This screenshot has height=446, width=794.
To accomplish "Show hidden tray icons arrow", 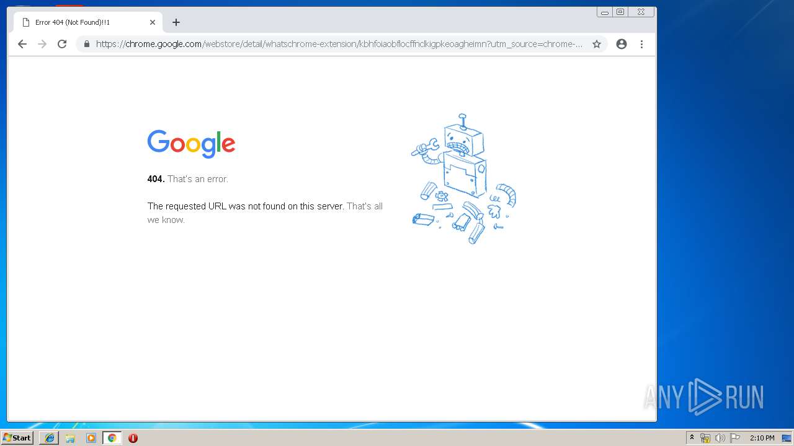I will pos(692,438).
